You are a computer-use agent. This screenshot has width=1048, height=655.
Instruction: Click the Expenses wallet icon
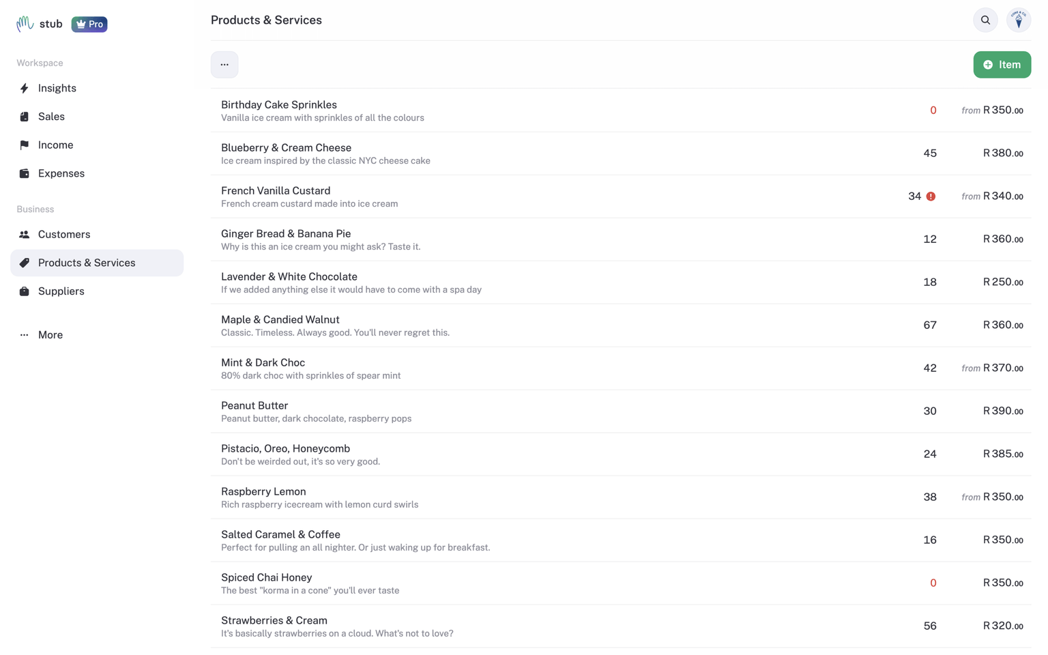click(25, 173)
